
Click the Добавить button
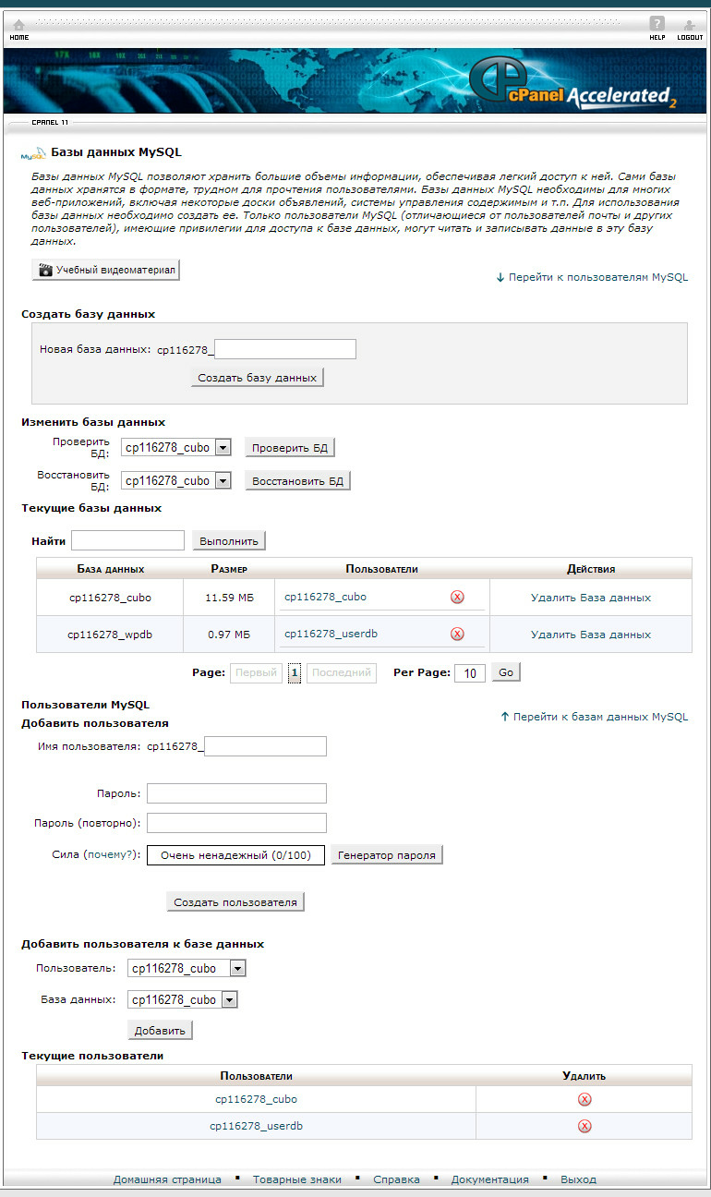pos(160,1030)
